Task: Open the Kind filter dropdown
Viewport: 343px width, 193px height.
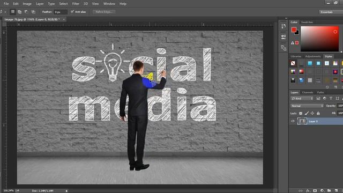Action: pos(302,99)
